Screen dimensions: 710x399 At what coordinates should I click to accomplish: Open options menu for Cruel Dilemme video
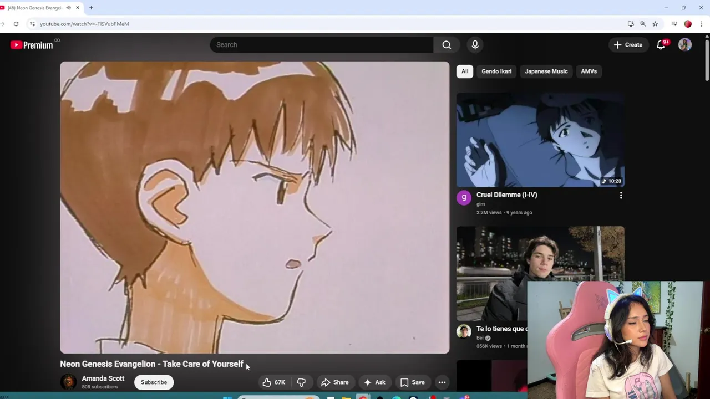point(621,195)
